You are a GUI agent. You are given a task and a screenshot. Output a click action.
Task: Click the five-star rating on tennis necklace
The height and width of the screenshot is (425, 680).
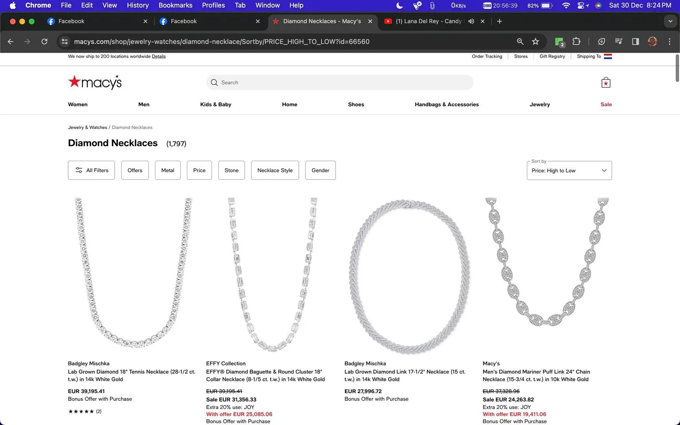click(x=81, y=411)
